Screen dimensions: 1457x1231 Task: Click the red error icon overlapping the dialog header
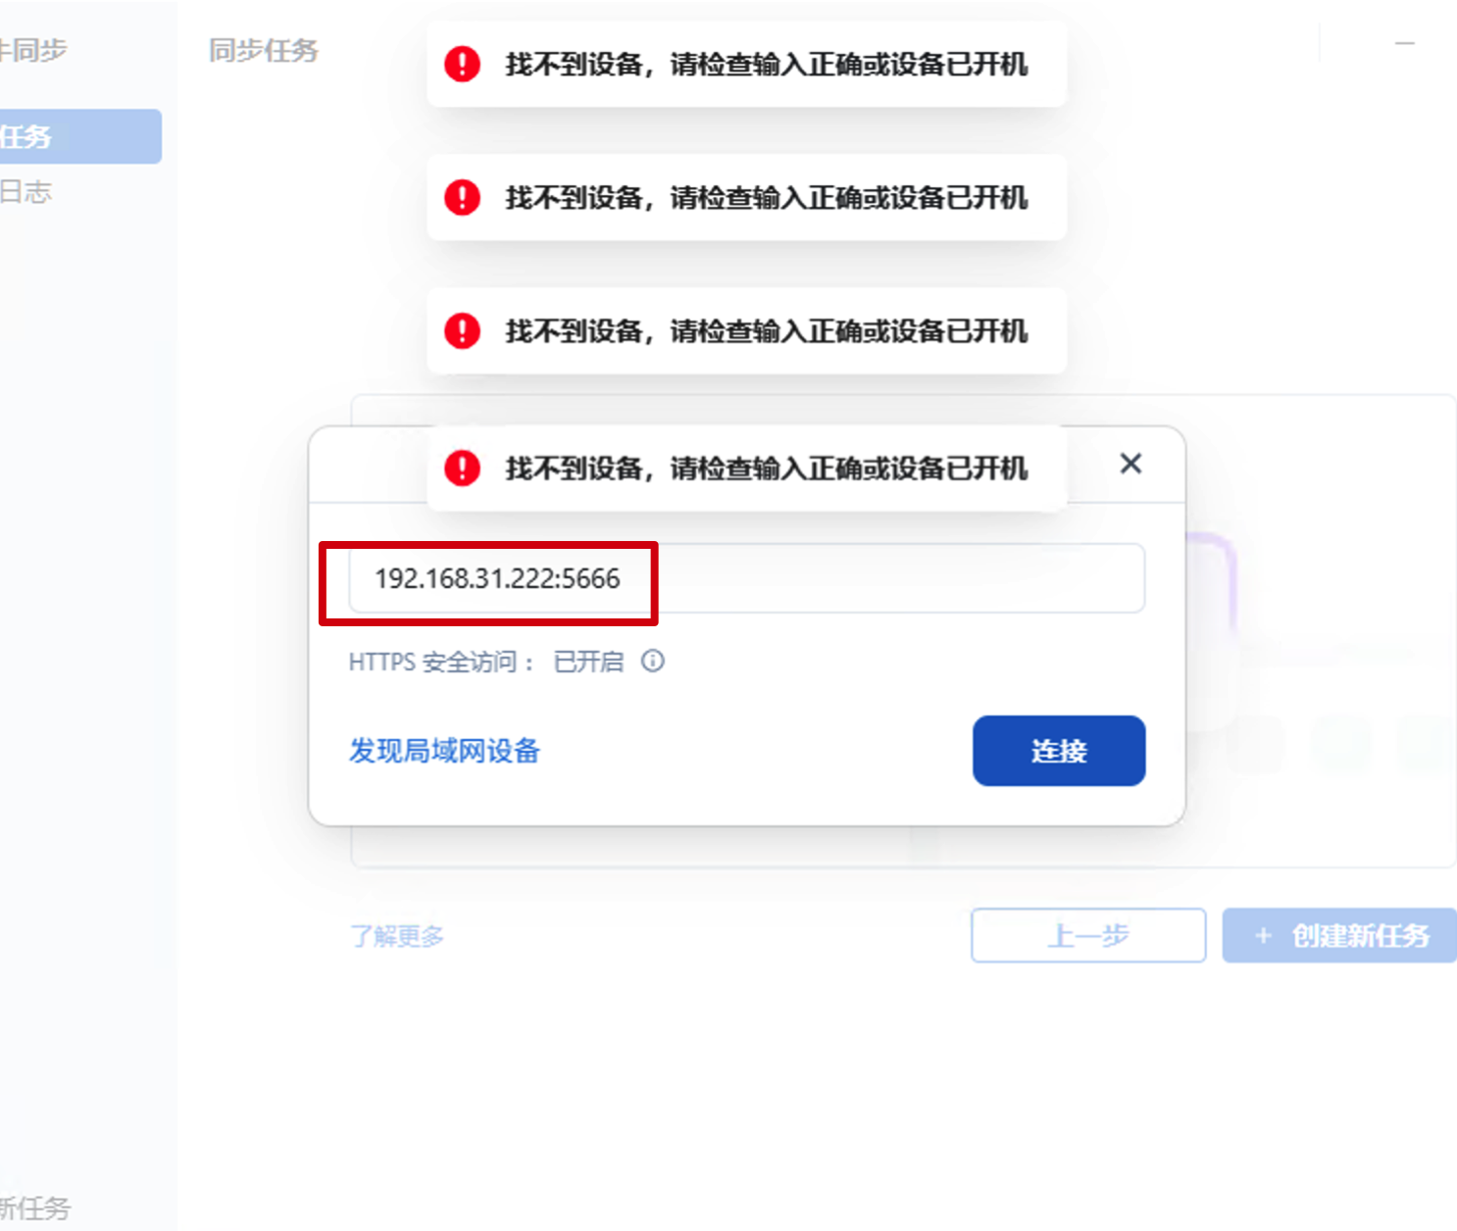click(462, 468)
